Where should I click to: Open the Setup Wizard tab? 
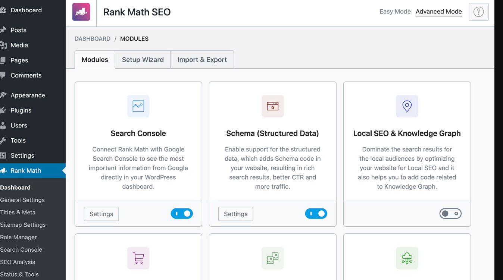pos(143,60)
